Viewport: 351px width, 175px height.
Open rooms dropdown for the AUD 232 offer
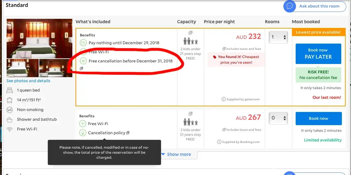pyautogui.click(x=278, y=37)
